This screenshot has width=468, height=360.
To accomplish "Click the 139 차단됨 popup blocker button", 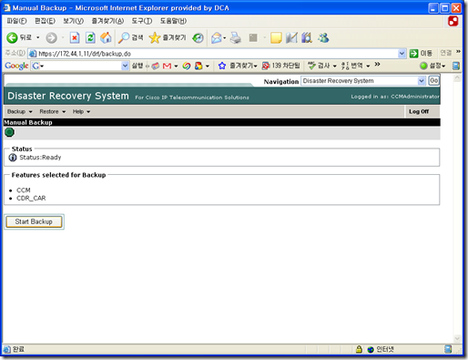I will click(x=280, y=66).
